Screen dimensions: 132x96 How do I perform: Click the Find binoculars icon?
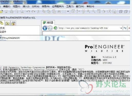coord(59,11)
